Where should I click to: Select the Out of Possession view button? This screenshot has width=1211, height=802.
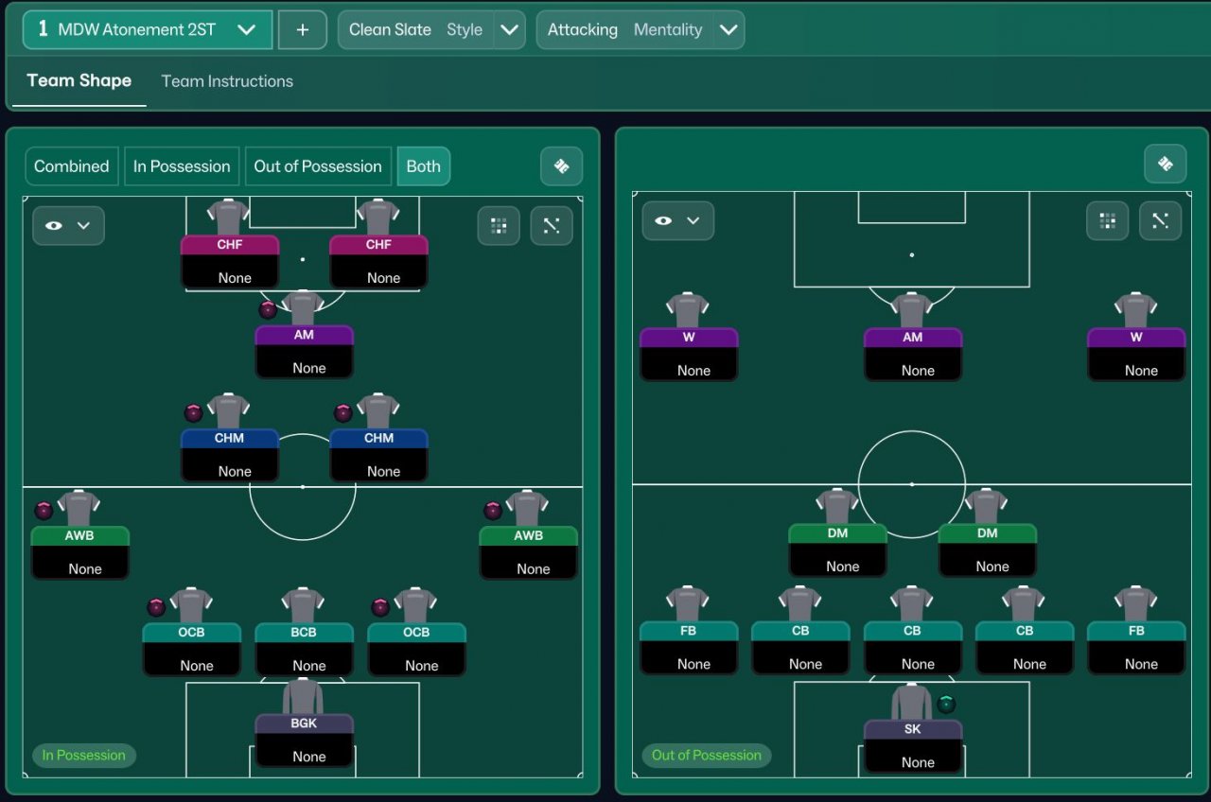(x=318, y=166)
